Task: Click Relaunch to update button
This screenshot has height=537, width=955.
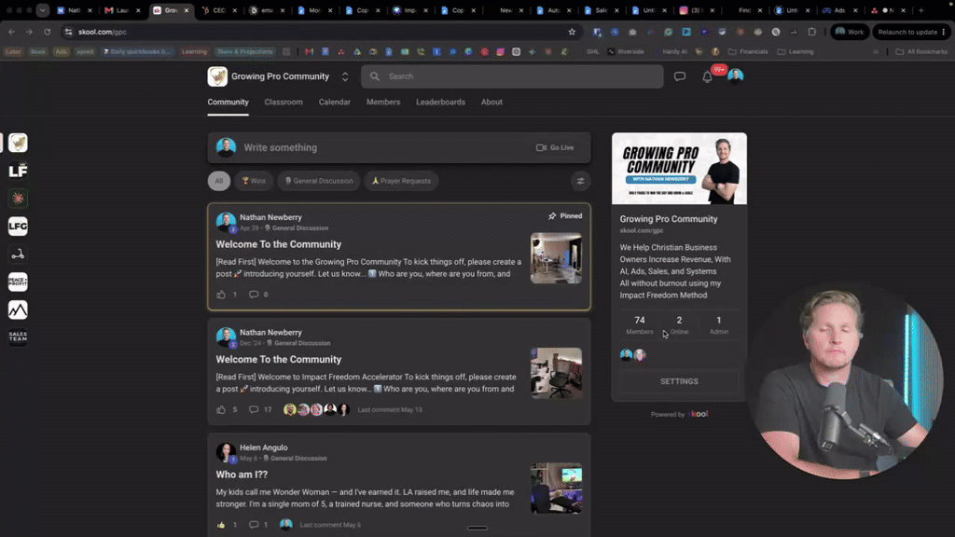Action: point(911,32)
